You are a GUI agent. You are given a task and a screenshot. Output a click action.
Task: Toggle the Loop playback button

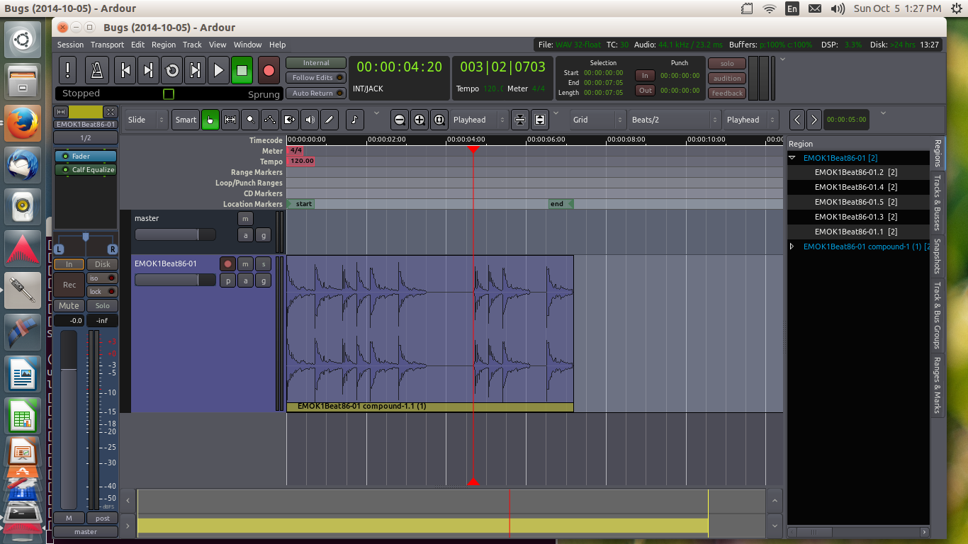(171, 70)
